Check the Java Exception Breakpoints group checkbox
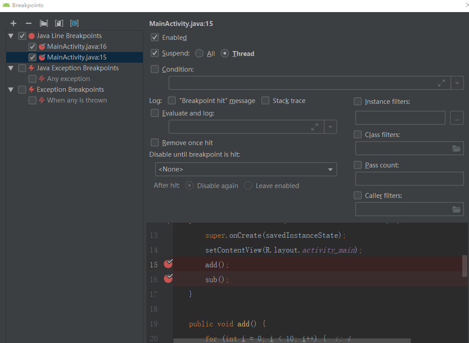Image resolution: width=469 pixels, height=343 pixels. 22,68
